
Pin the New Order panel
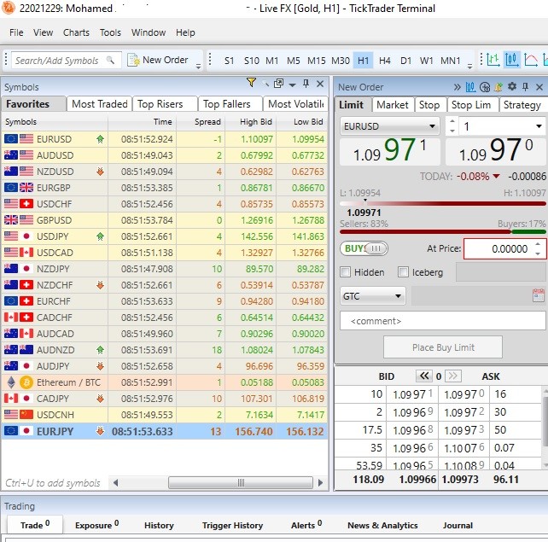[525, 87]
